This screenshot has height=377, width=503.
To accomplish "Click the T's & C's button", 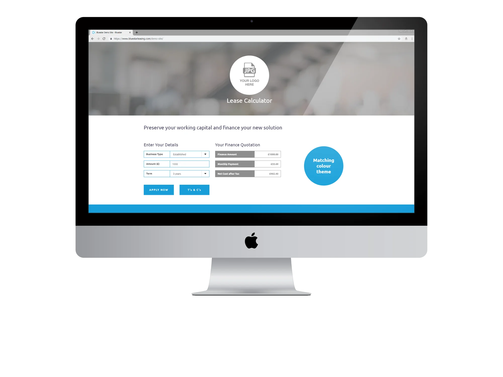I will coord(194,190).
